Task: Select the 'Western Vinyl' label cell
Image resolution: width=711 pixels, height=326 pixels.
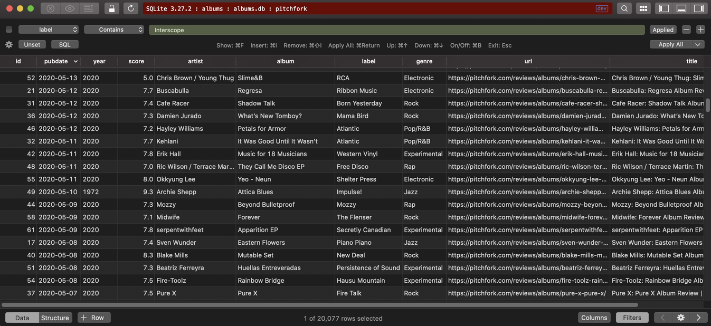Action: click(368, 154)
